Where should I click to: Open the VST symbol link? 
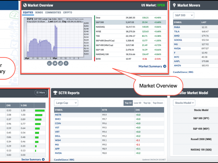(57, 127)
